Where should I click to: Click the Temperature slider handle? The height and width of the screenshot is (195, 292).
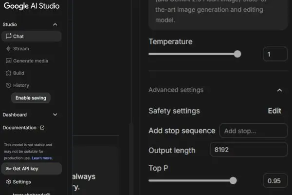(237, 54)
